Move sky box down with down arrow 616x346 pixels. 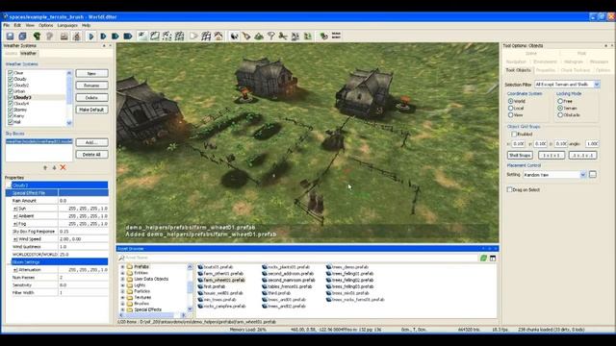point(54,167)
